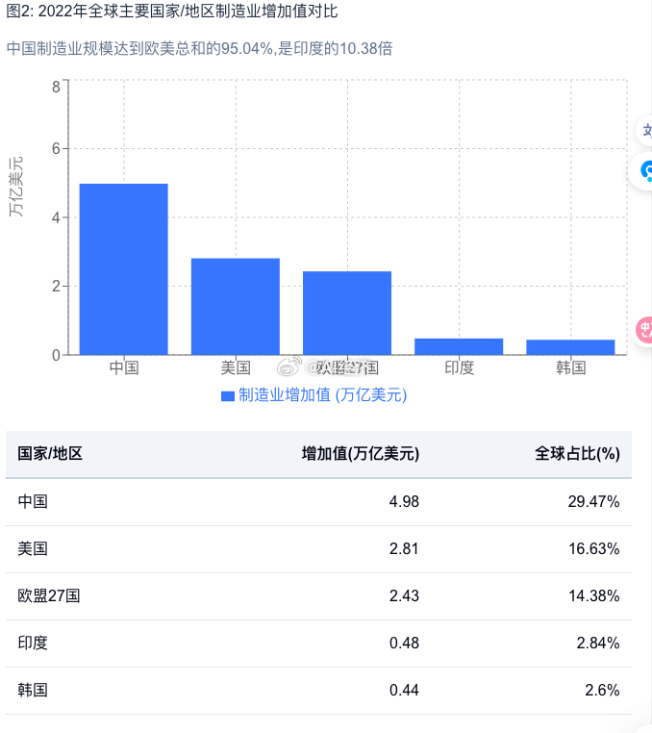Click the 欧盟27国 table row label
The height and width of the screenshot is (733, 652).
[49, 596]
